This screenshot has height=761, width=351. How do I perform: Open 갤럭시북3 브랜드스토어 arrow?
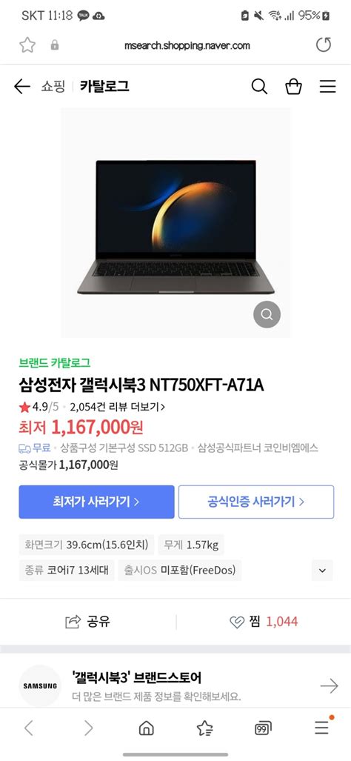(330, 685)
